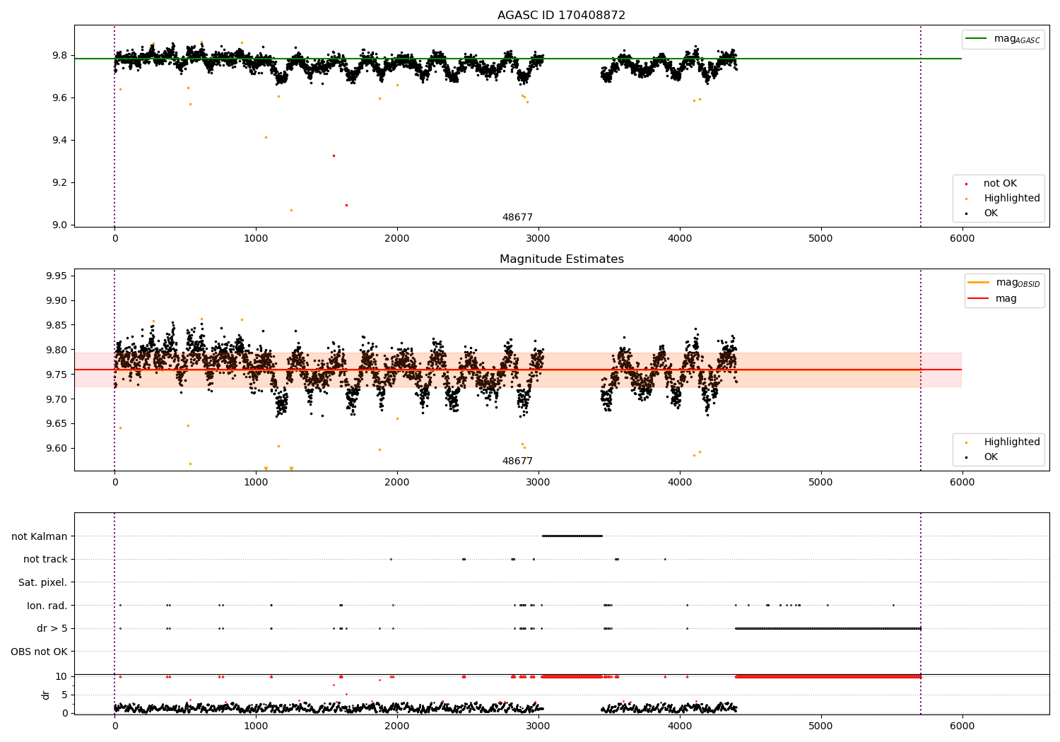Viewport: 1060px width, 742px height.
Task: Click the 'dr > 5' row label
Action: 52,628
